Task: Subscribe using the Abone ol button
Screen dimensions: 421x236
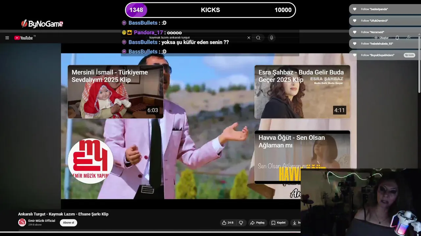Action: click(x=68, y=223)
